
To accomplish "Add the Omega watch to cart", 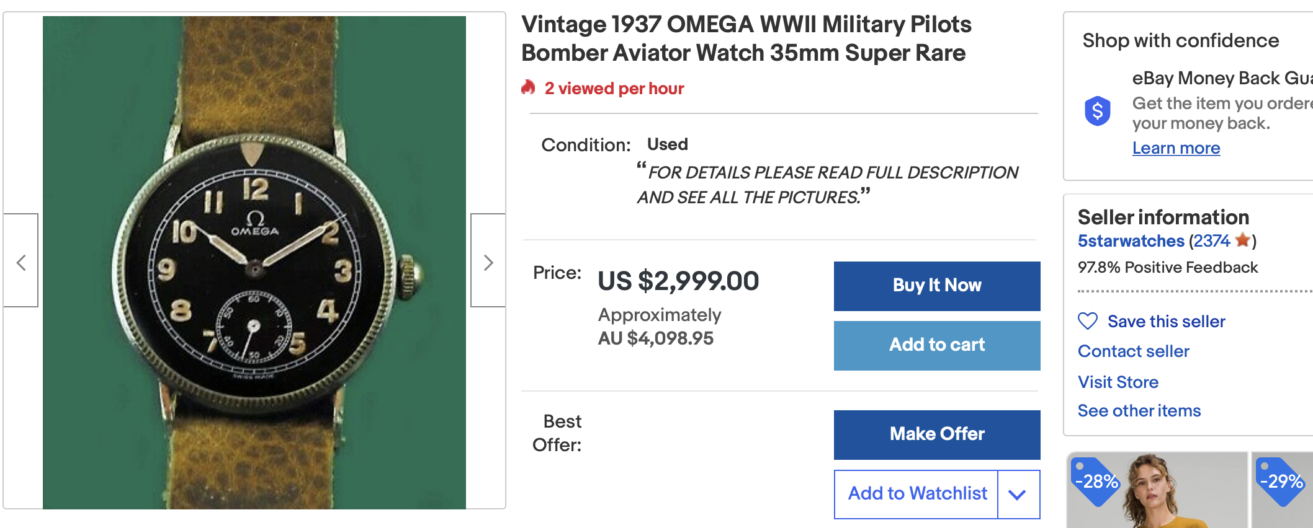I will (x=936, y=345).
